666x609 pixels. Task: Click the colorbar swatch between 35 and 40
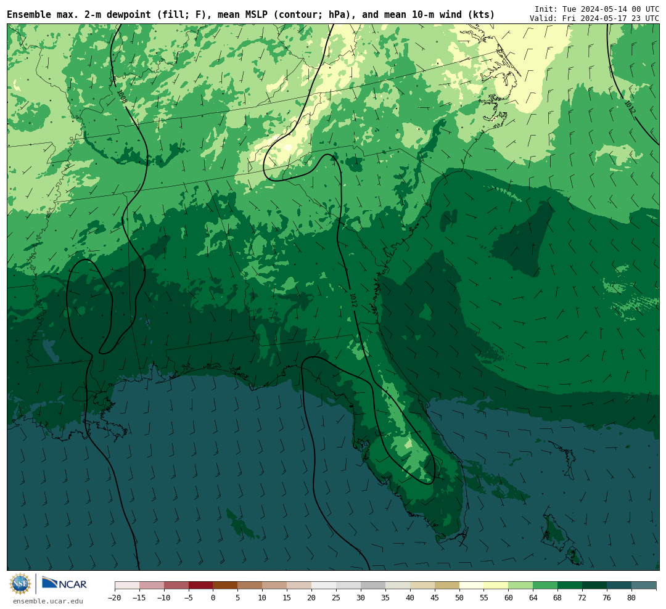pos(398,586)
